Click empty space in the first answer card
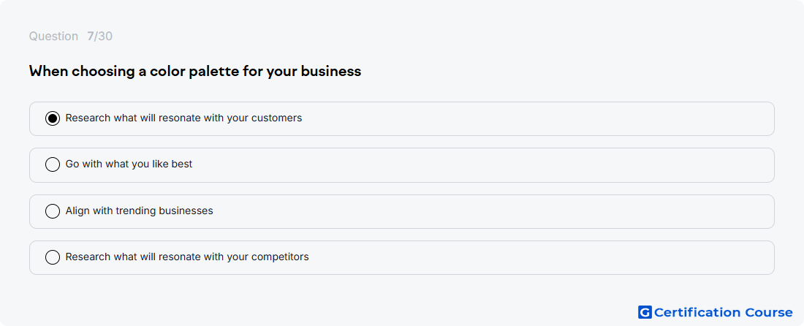 tap(539, 119)
